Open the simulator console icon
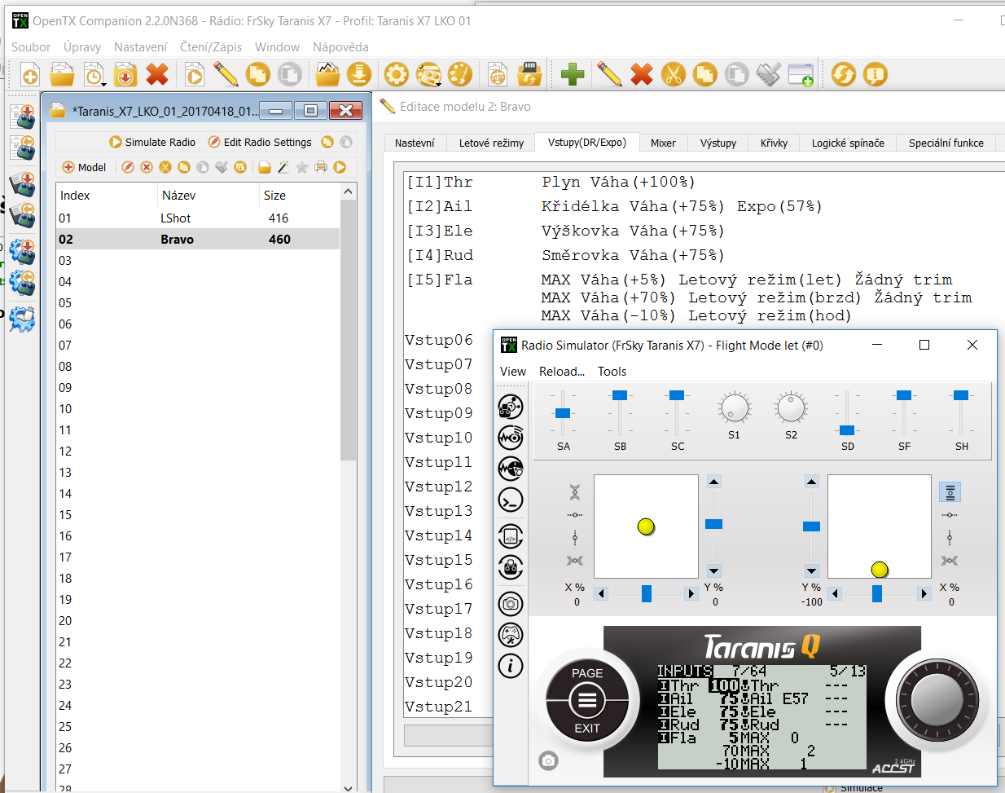Image resolution: width=1005 pixels, height=793 pixels. pyautogui.click(x=511, y=500)
